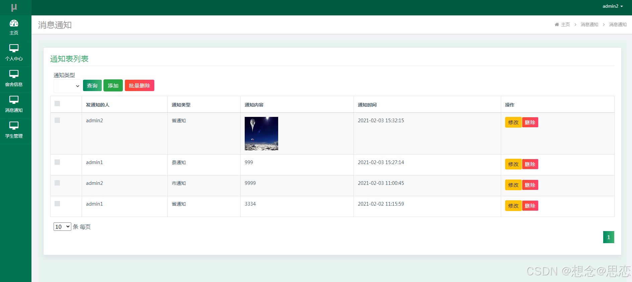This screenshot has width=632, height=282.
Task: Open the balloon image thumbnail in 通知内容
Action: (261, 134)
